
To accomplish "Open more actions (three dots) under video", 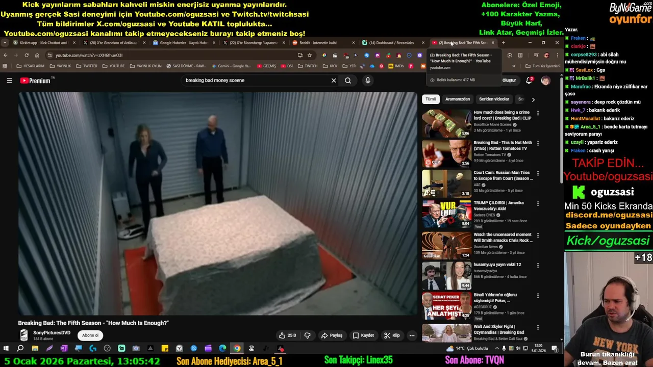I will point(412,335).
